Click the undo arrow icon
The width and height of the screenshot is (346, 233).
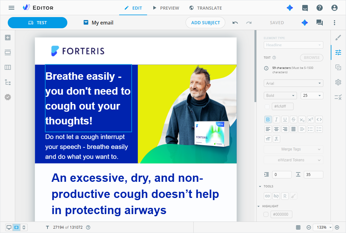[235, 23]
